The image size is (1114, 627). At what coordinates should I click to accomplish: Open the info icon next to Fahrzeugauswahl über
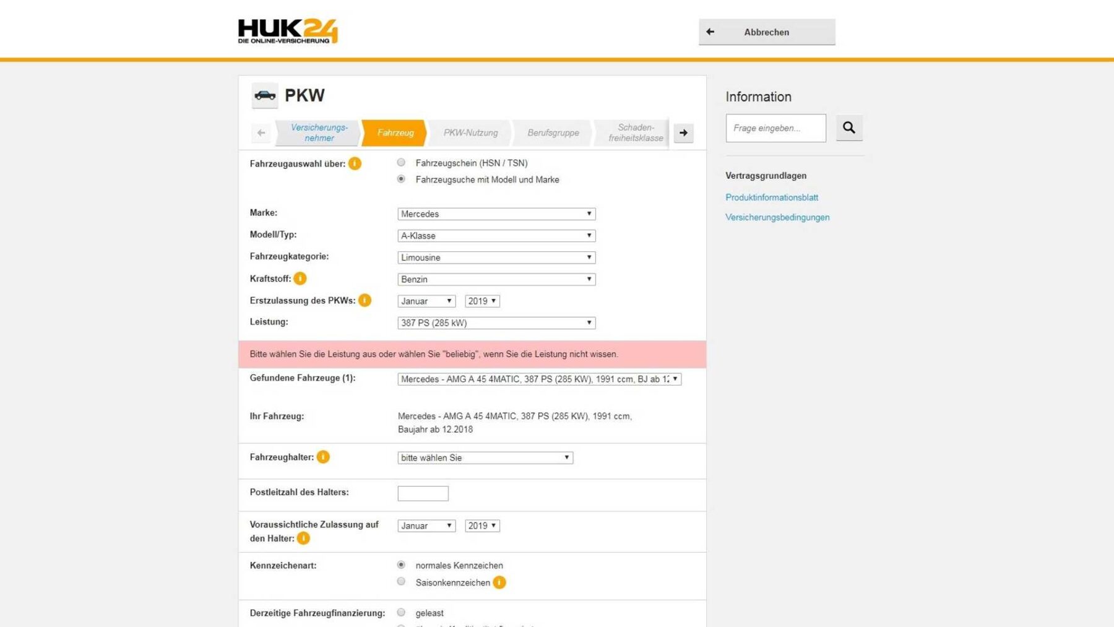355,163
